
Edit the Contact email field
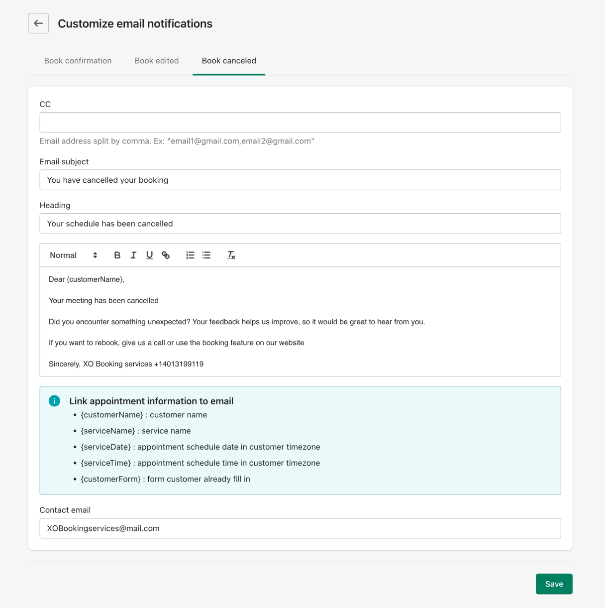click(300, 528)
